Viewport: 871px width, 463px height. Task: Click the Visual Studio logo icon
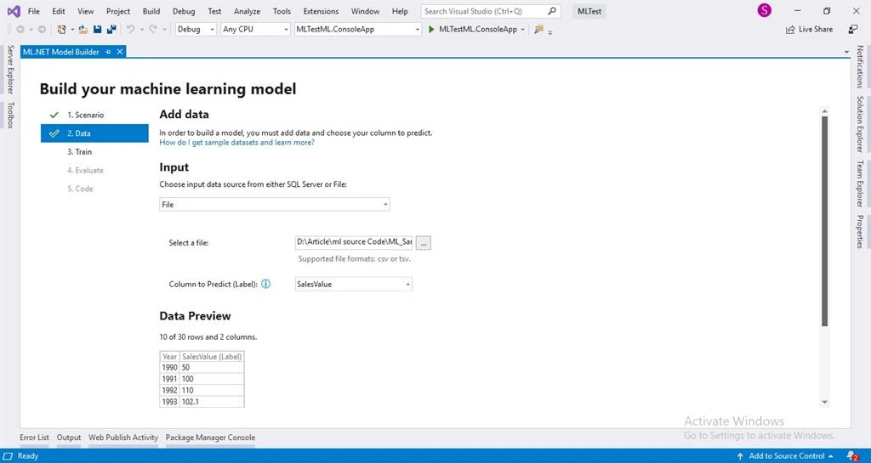pos(14,11)
